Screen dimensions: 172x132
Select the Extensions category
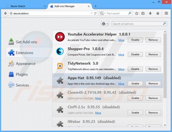tap(29, 53)
